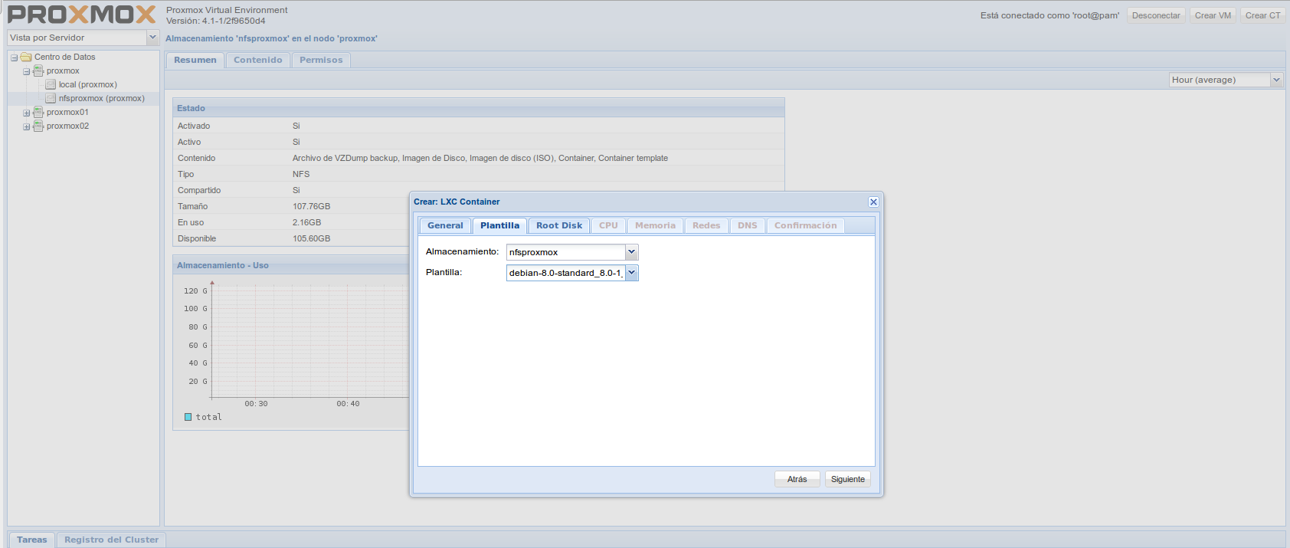This screenshot has height=548, width=1290.
Task: Click the proxmox02 server node icon
Action: click(x=38, y=126)
